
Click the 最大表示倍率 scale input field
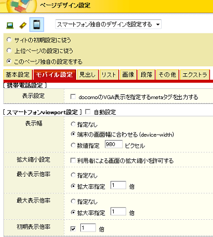tap(118, 211)
